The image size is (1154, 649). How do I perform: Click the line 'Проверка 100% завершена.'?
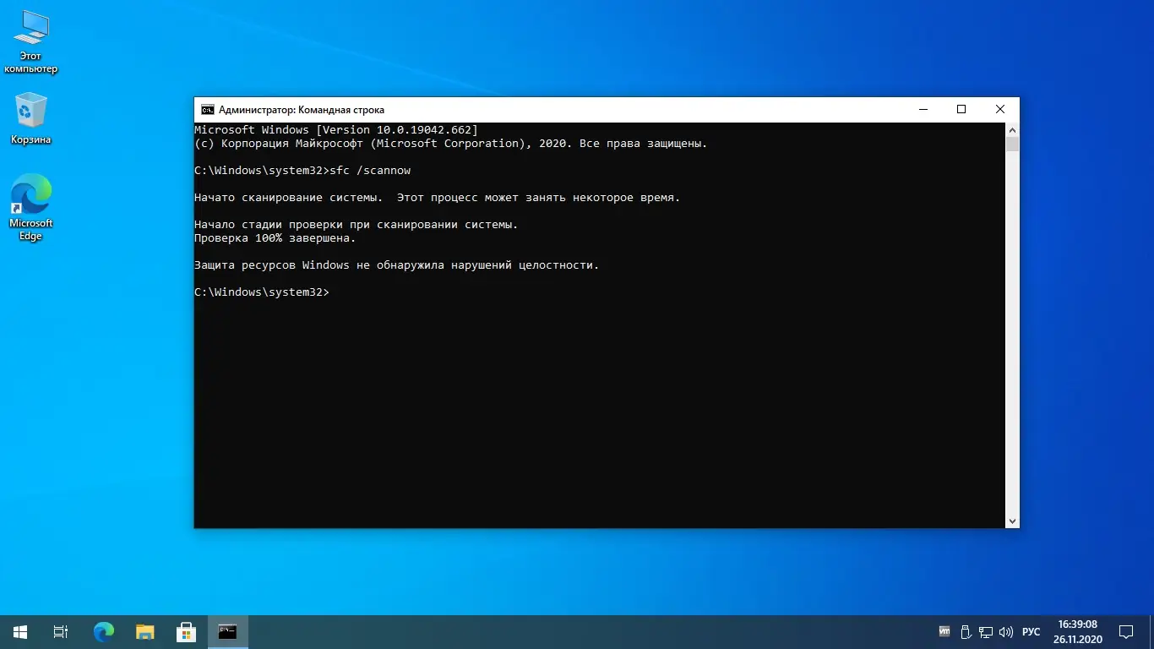click(275, 238)
